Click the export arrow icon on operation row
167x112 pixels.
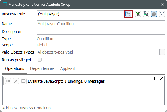click(x=23, y=81)
